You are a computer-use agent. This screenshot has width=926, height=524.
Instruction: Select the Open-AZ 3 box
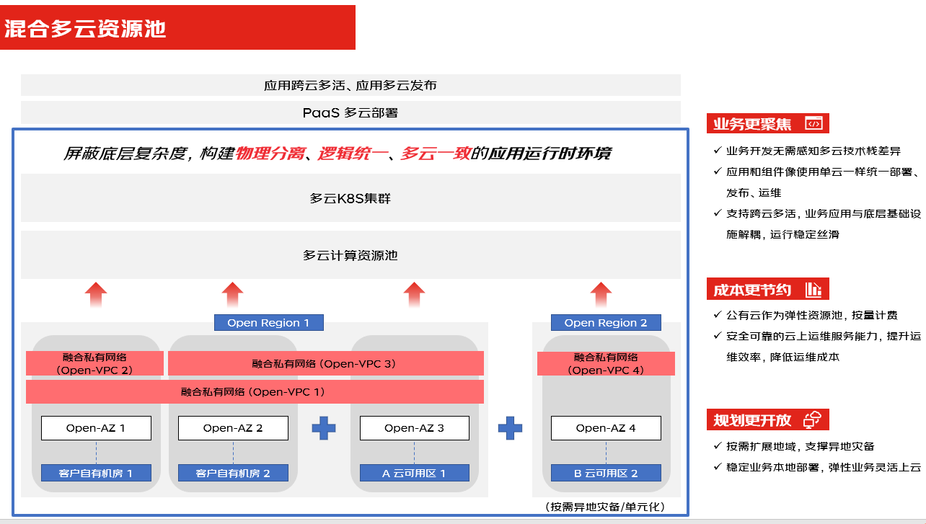pos(415,428)
